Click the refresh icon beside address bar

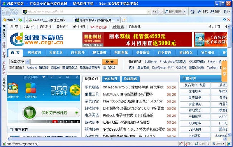(154, 11)
